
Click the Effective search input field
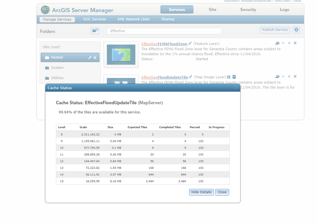tap(163, 31)
